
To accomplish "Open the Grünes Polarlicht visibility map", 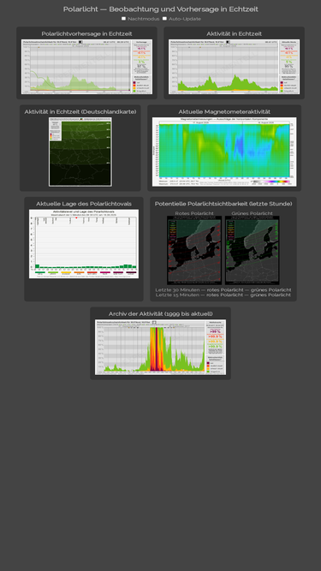I will click(253, 251).
